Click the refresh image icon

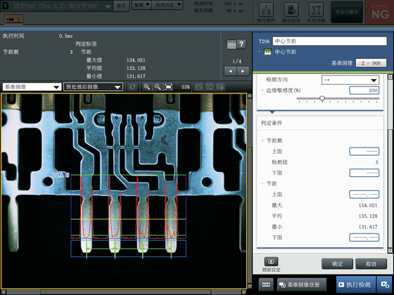tap(132, 87)
